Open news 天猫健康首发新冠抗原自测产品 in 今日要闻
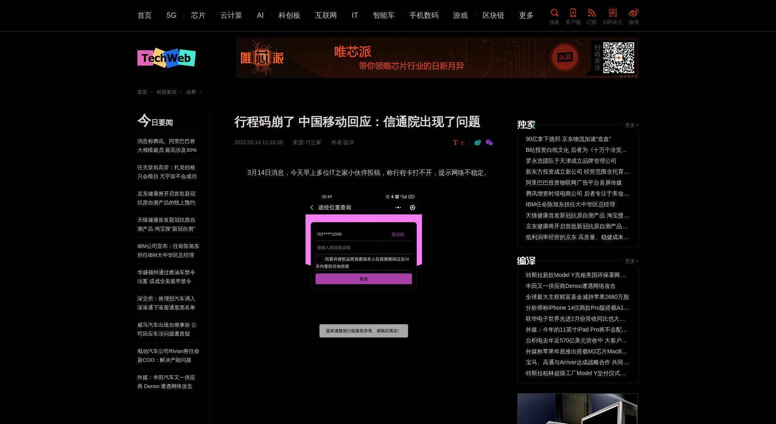Screen dimensions: 776x424 [167, 225]
